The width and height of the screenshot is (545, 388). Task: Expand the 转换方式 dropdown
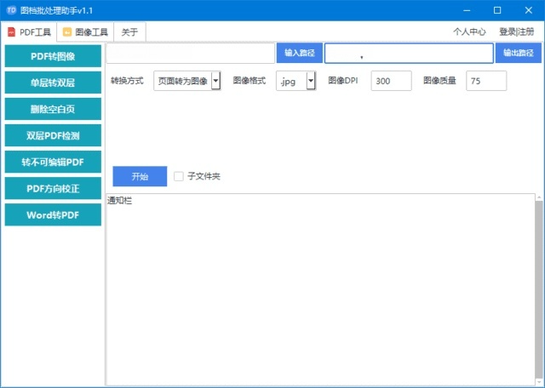215,81
